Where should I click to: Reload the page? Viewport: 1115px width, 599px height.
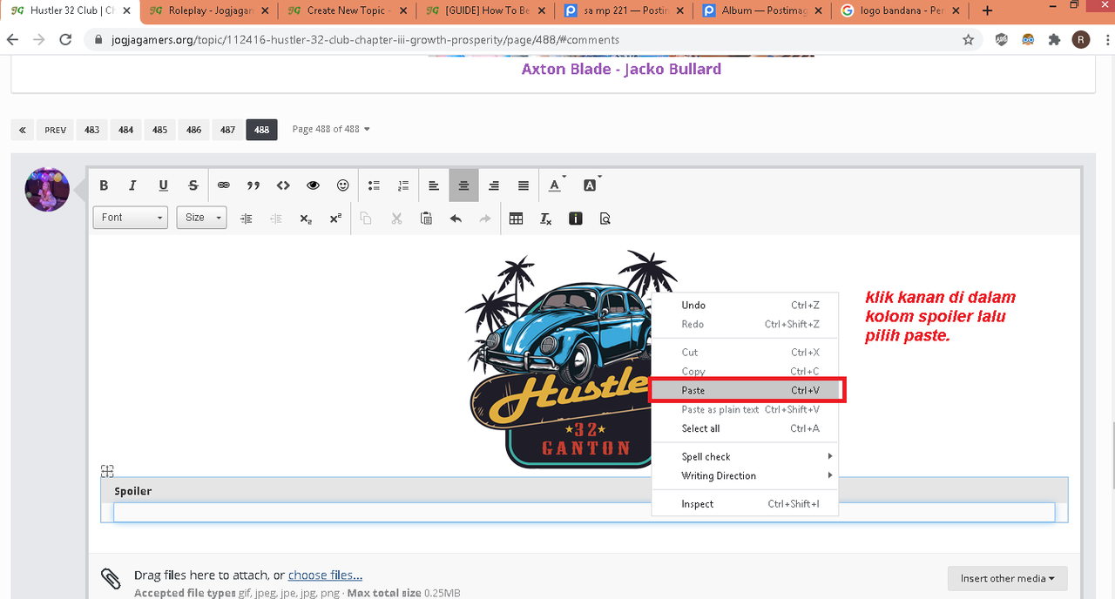[x=65, y=40]
